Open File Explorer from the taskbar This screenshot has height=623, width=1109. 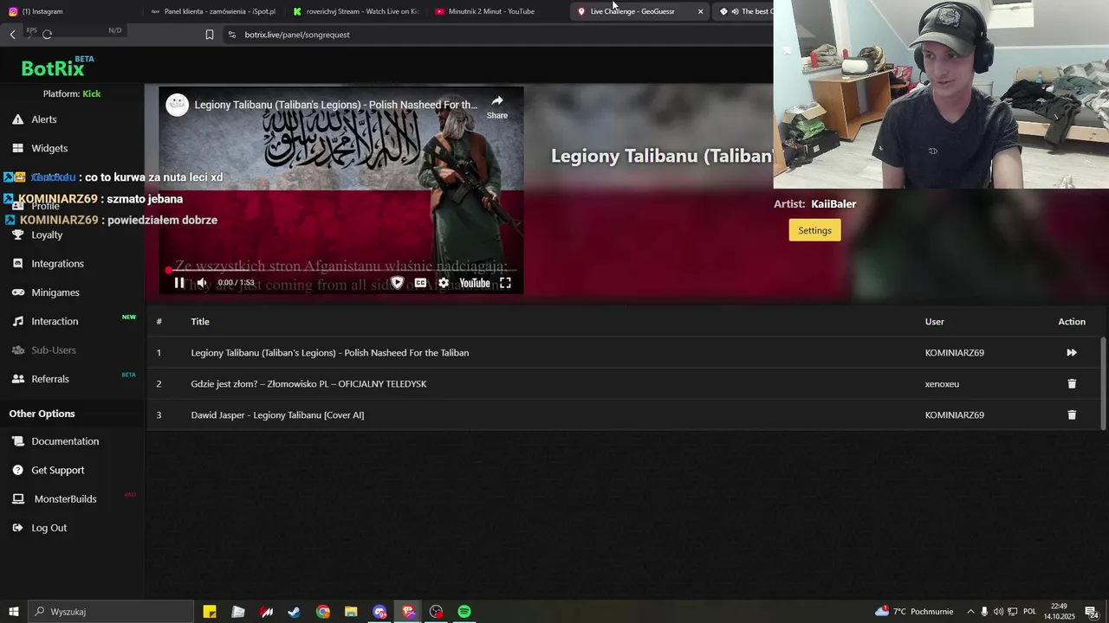click(350, 612)
